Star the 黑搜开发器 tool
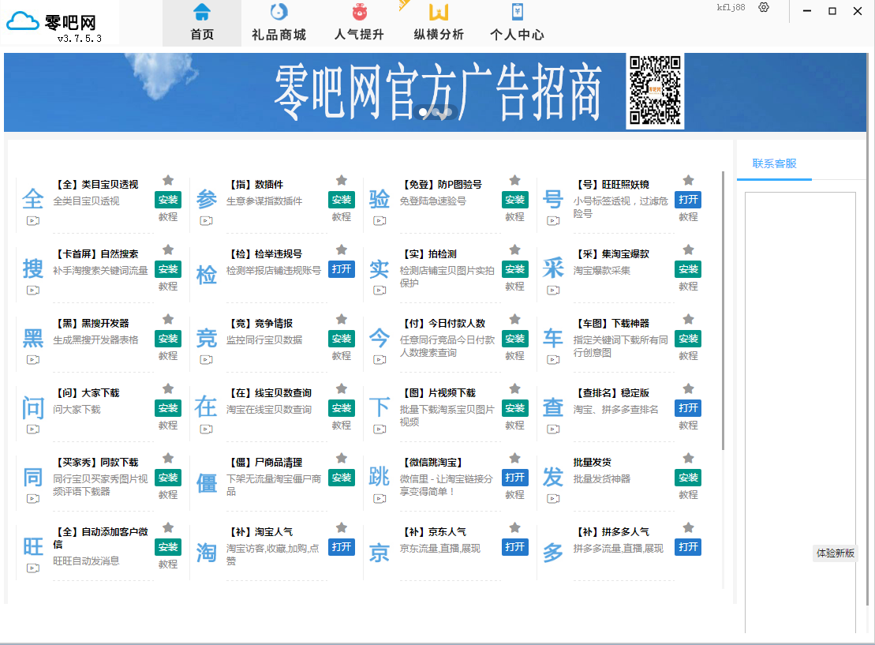 (168, 320)
